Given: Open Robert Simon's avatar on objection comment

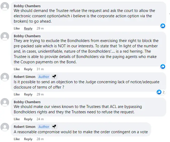Looking at the screenshot, I should (x=5, y=77).
